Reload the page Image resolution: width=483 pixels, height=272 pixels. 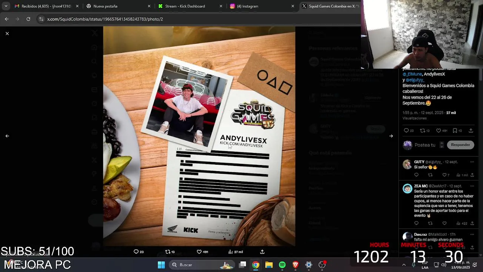point(28,19)
